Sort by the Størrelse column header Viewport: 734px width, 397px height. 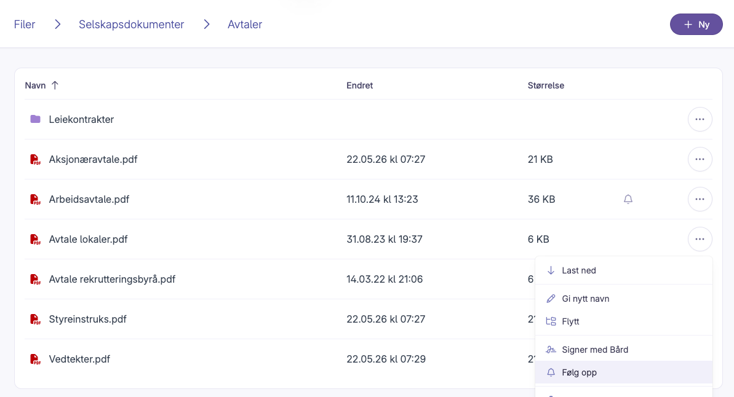(x=546, y=85)
